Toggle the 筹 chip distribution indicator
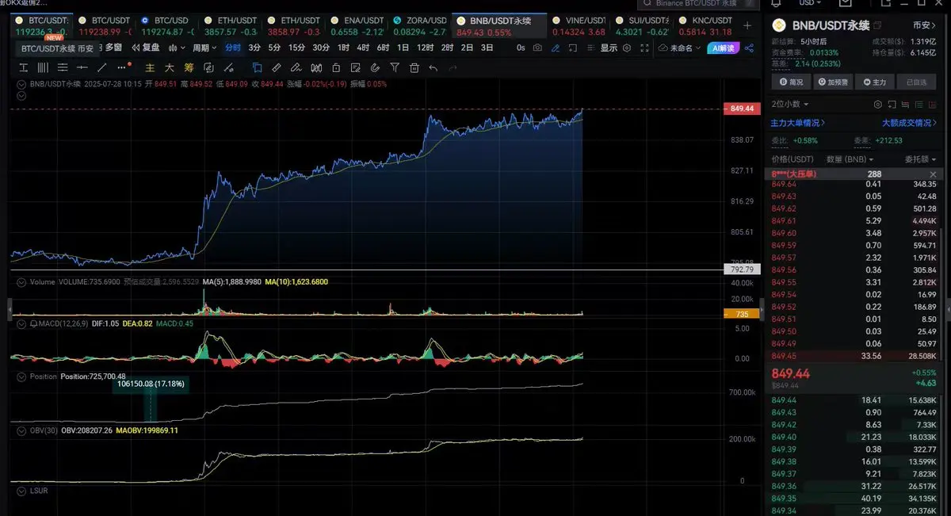The height and width of the screenshot is (516, 951). coord(189,67)
